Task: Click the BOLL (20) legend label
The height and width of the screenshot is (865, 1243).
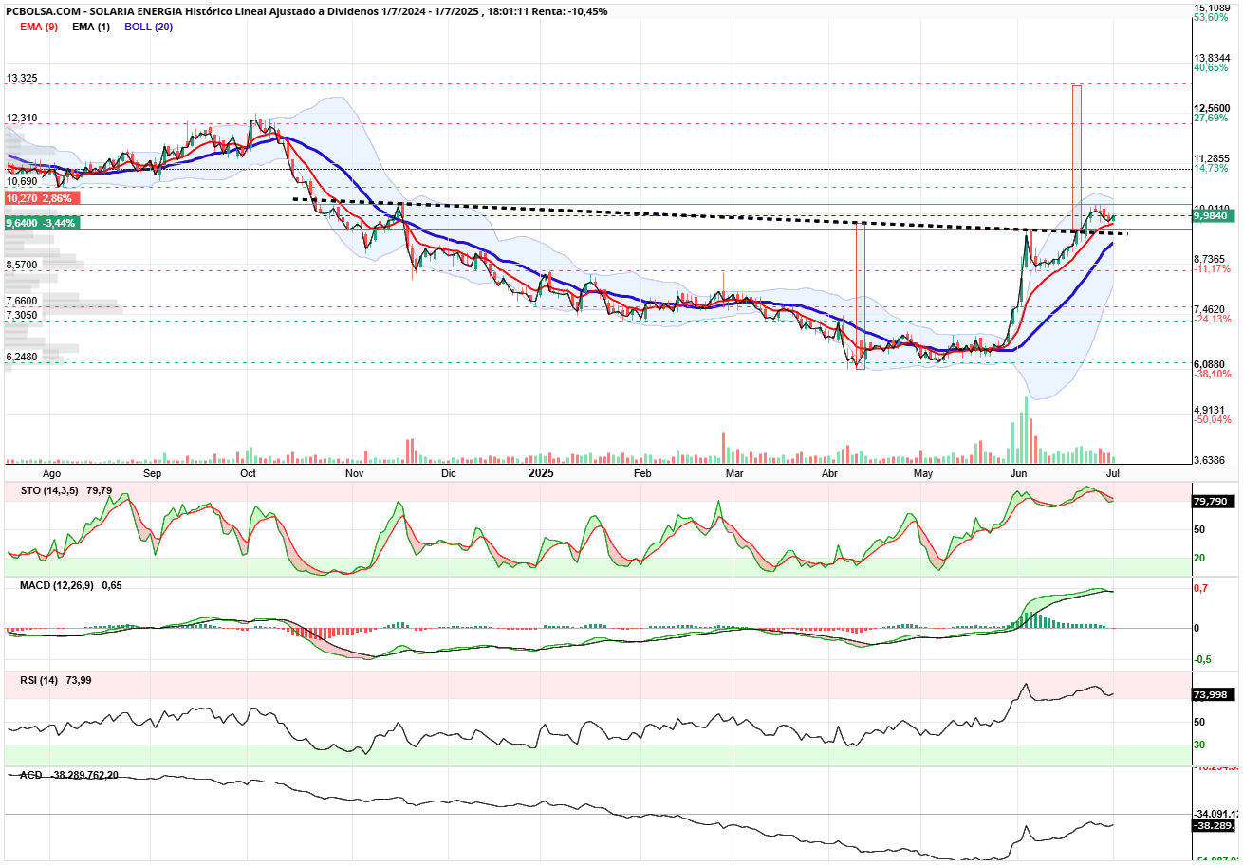Action: [x=149, y=27]
